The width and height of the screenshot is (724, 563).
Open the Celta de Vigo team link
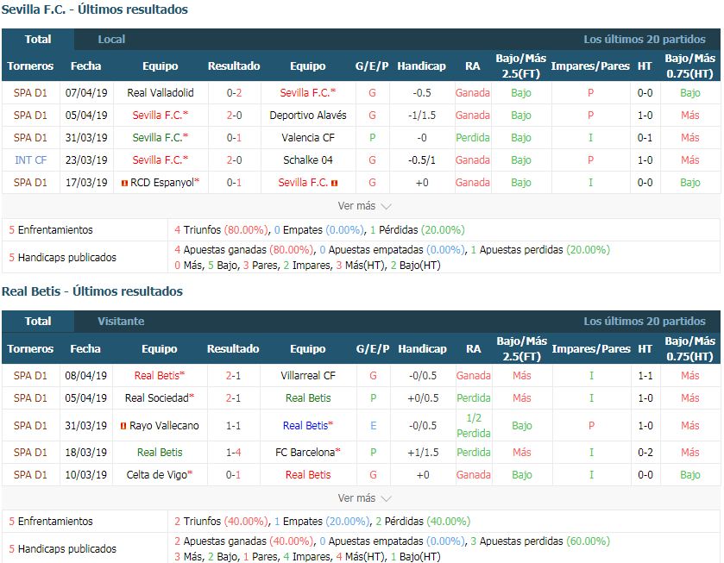click(157, 474)
